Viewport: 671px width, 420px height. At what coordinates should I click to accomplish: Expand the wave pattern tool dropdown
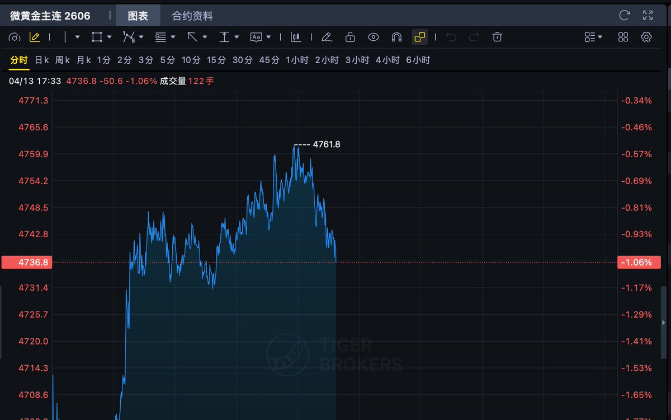pyautogui.click(x=141, y=37)
